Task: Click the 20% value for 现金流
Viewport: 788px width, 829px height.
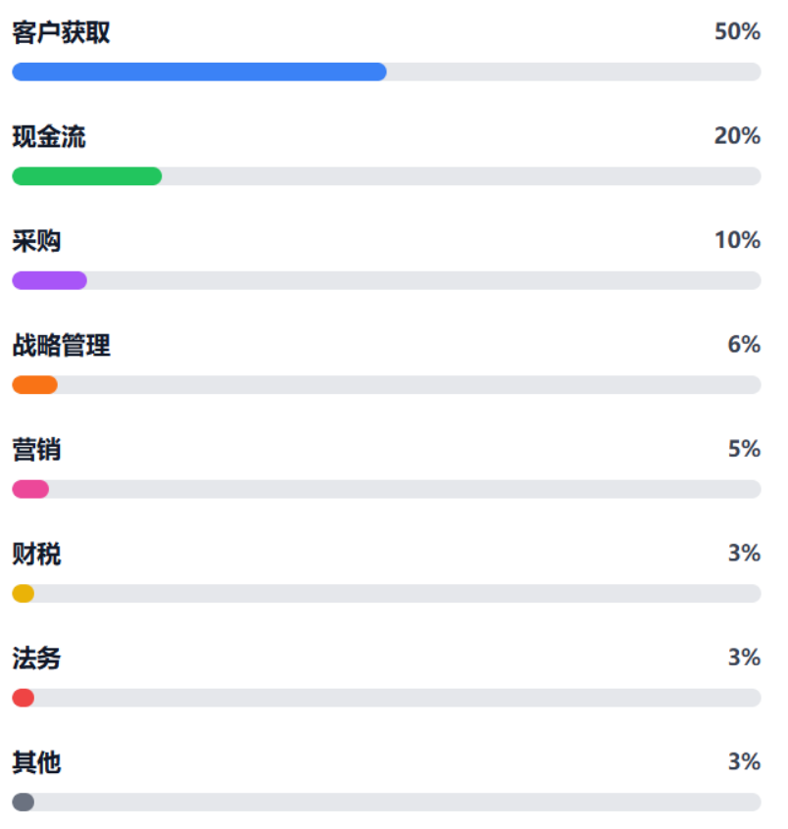Action: pos(737,136)
